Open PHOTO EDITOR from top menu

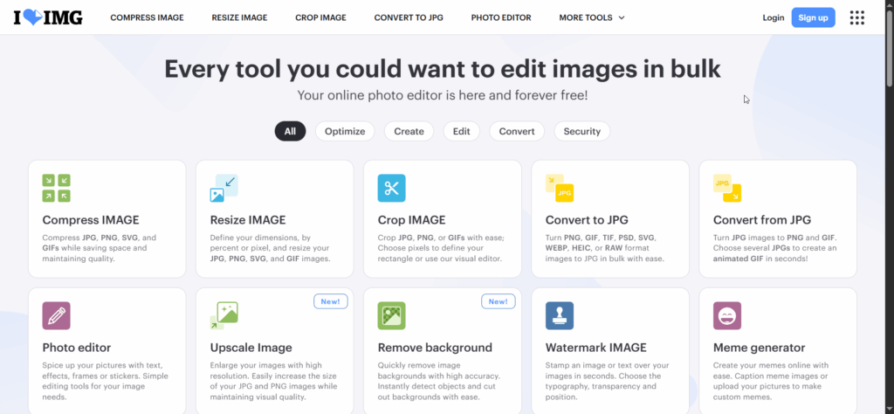point(501,17)
